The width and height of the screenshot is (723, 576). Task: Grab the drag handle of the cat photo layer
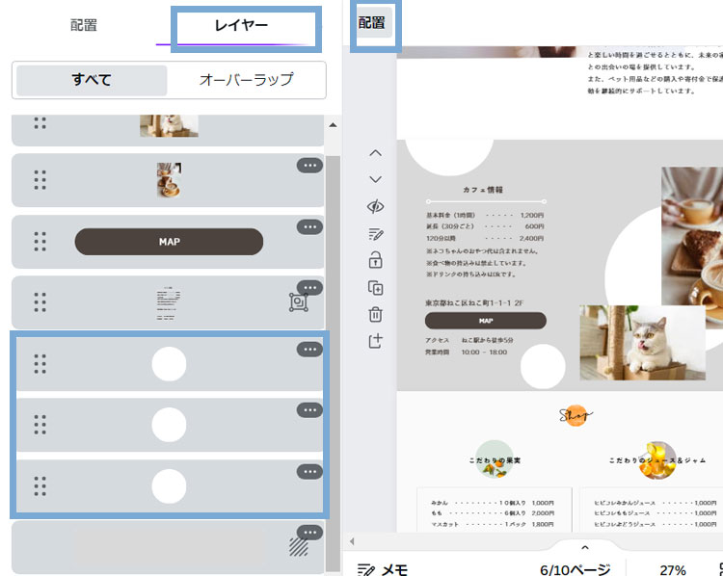coord(40,123)
